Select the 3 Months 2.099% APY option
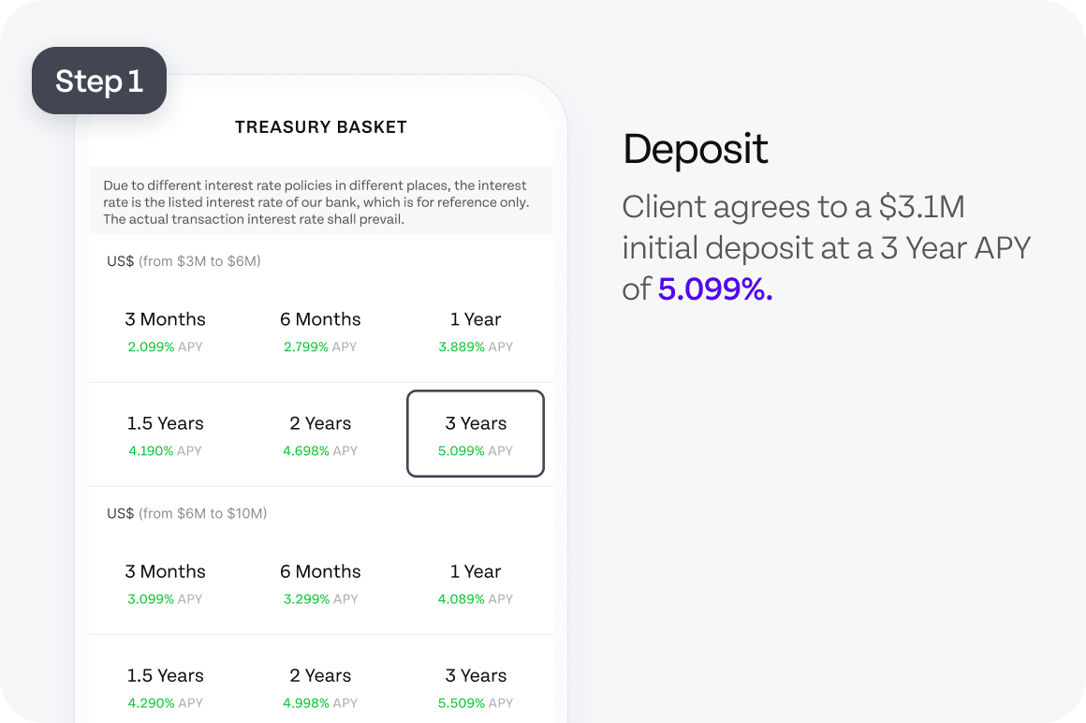The height and width of the screenshot is (723, 1086). [x=165, y=332]
